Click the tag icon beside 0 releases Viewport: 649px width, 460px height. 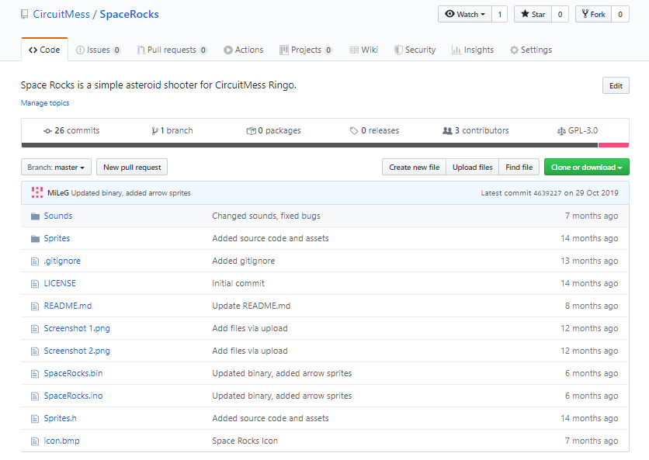point(354,131)
